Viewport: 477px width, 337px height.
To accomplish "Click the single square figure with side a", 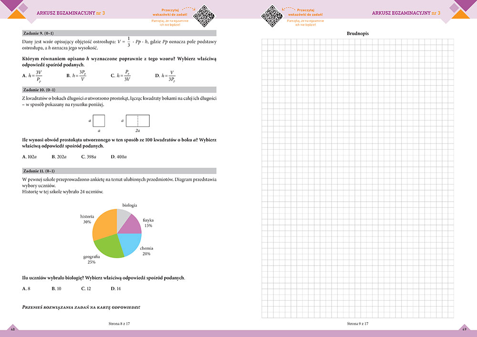I will (x=99, y=121).
